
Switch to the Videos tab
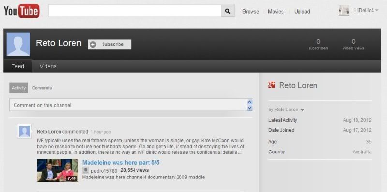(48, 66)
